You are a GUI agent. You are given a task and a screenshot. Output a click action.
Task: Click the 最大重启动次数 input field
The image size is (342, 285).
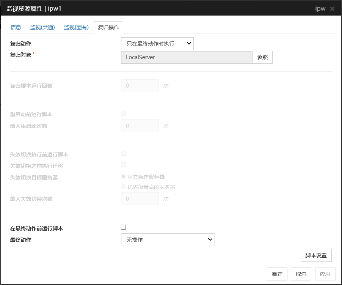point(140,126)
